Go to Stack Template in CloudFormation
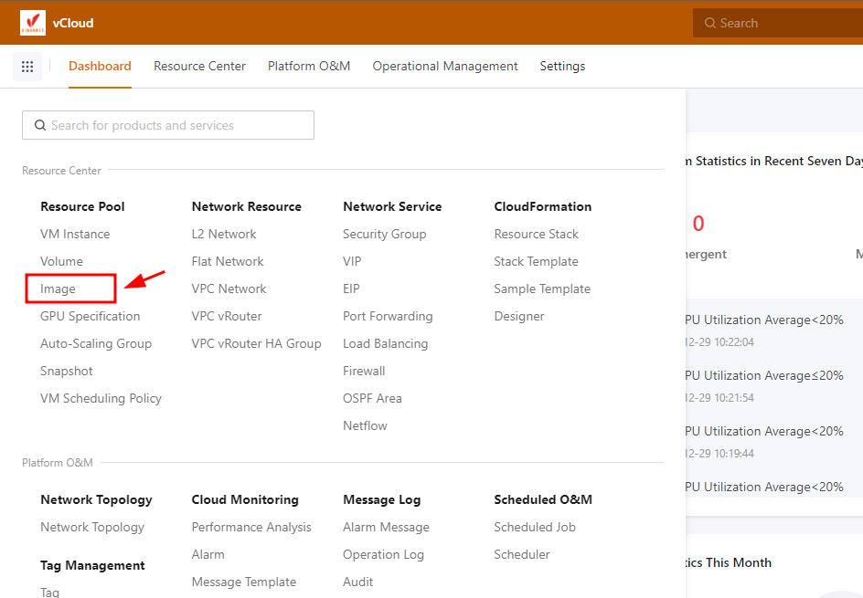Viewport: 863px width, 598px height. 536,261
